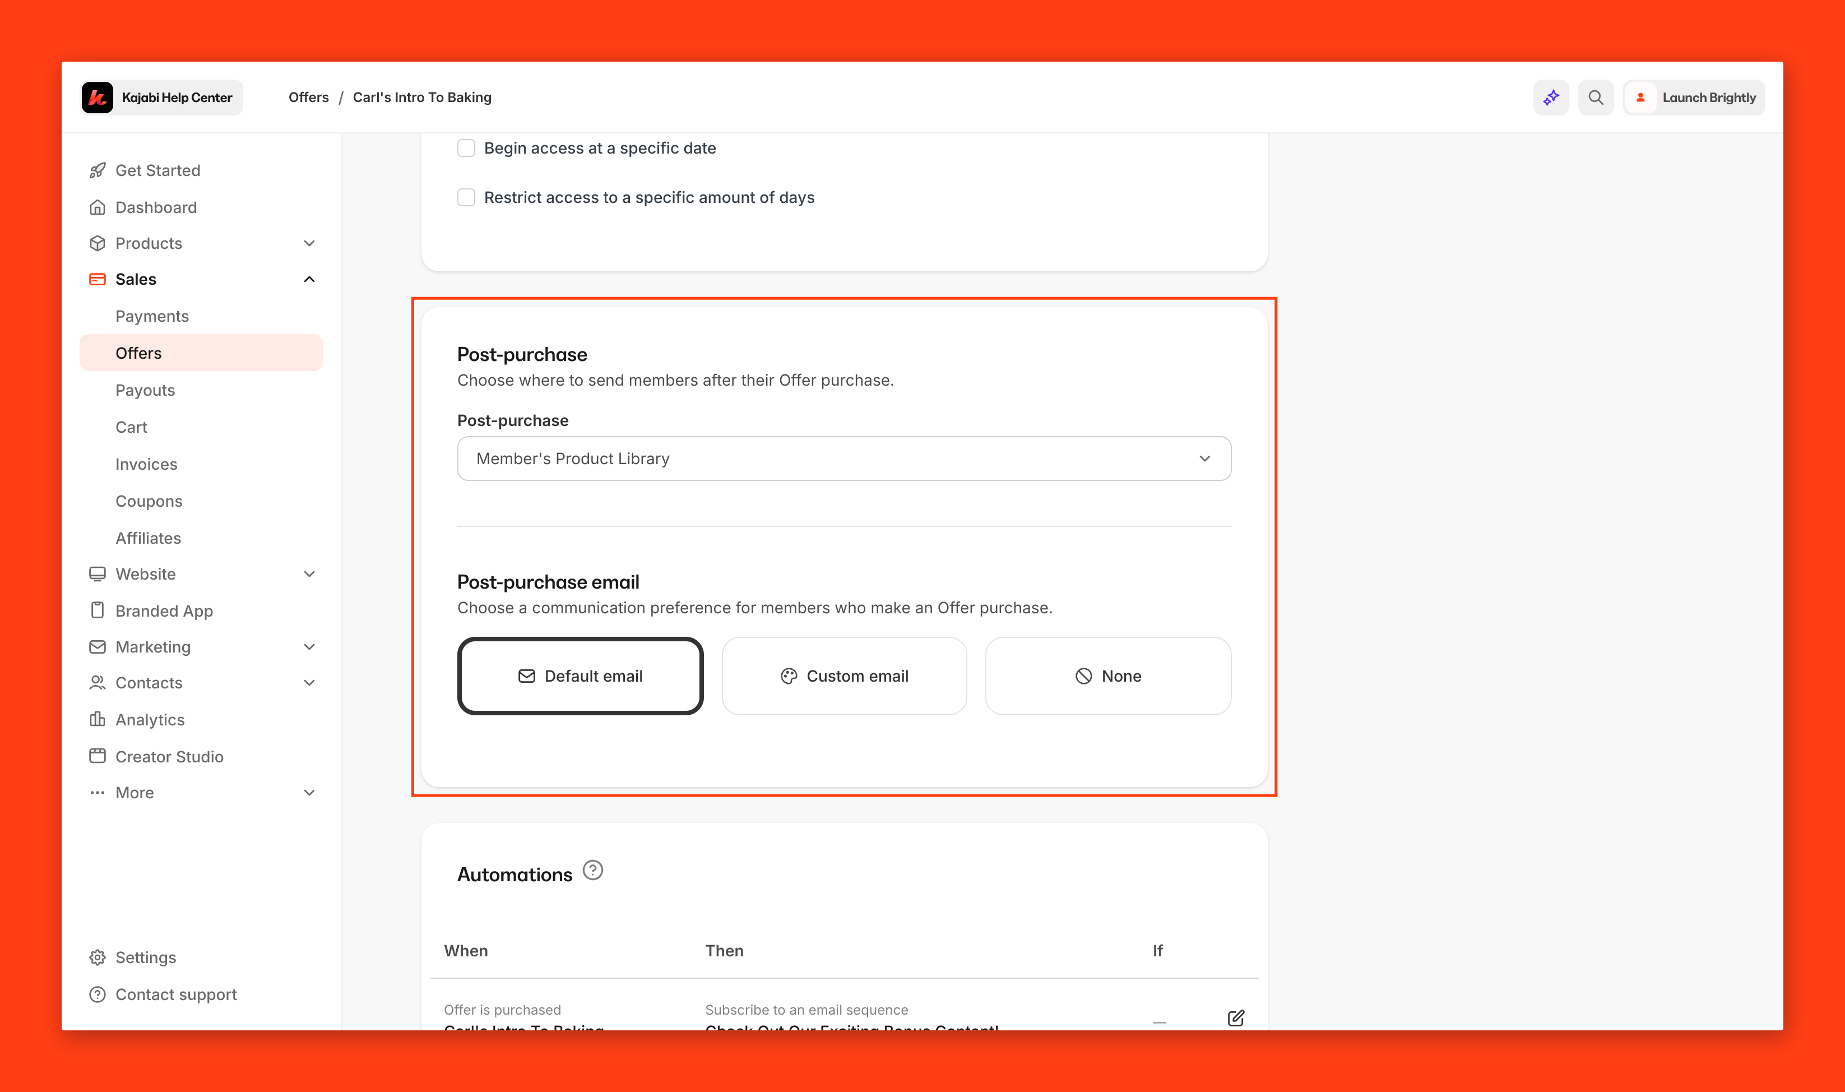Check Restrict access to specific days
The width and height of the screenshot is (1845, 1092).
[466, 197]
